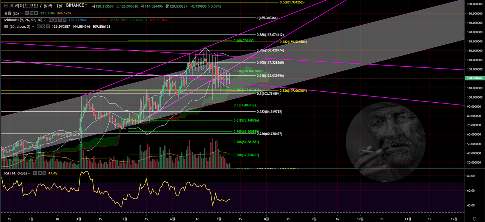Click the Ichimoku value 125.717844
Viewport: 485px width, 222px height.
click(77, 20)
